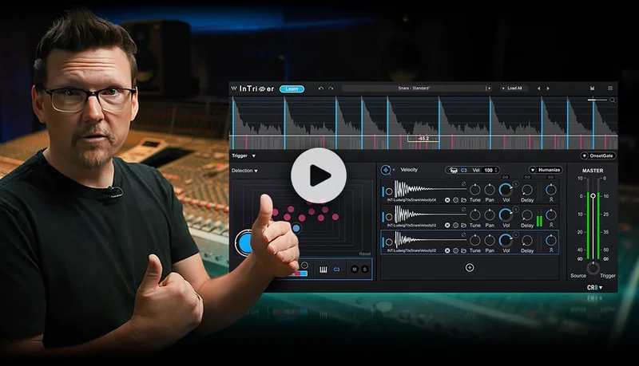
Task: Click Reset in the detection panel
Action: [x=365, y=254]
